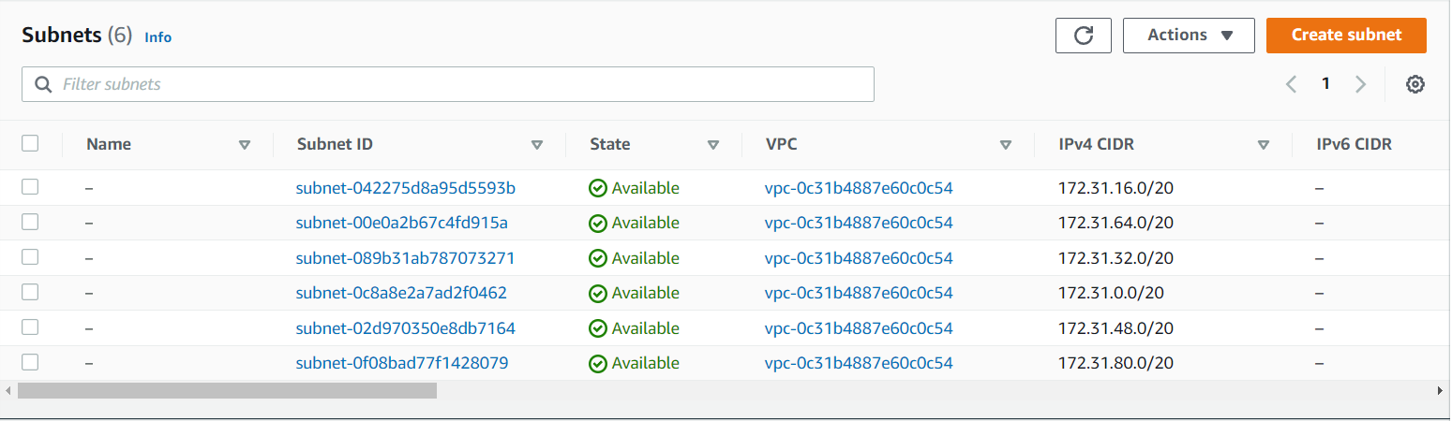Open VPC link in the 172.31.64.0/20 row
Image resolution: width=1452 pixels, height=421 pixels.
coord(859,223)
